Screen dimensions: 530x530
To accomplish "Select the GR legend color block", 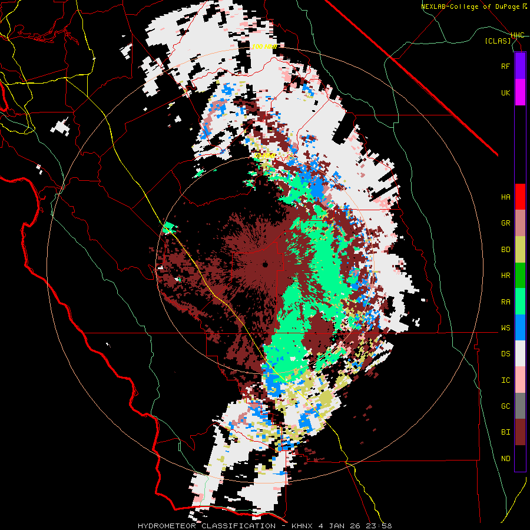I will tap(520, 223).
